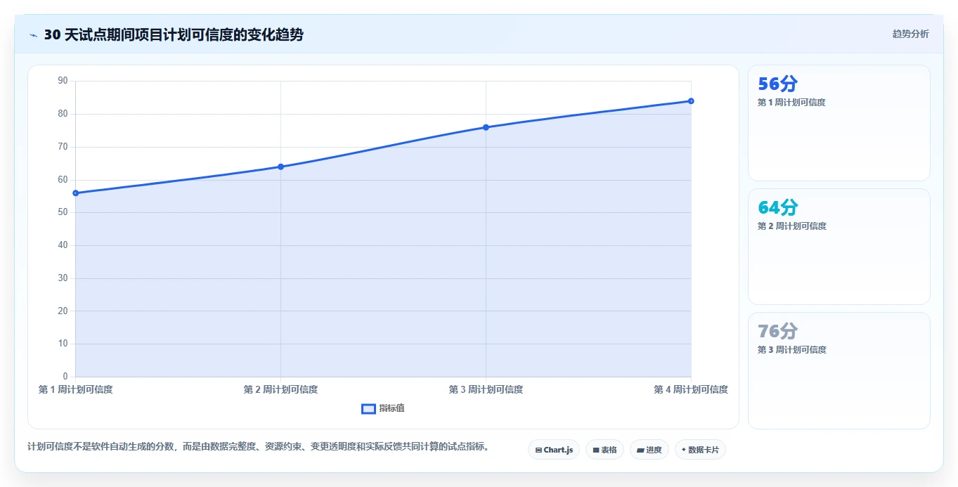
Task: Select the 数据卡片 tag pill
Action: [x=700, y=450]
